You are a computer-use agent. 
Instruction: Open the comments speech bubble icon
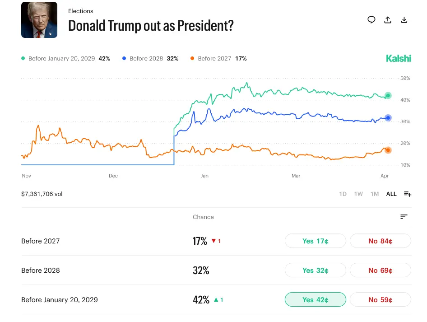tap(371, 20)
